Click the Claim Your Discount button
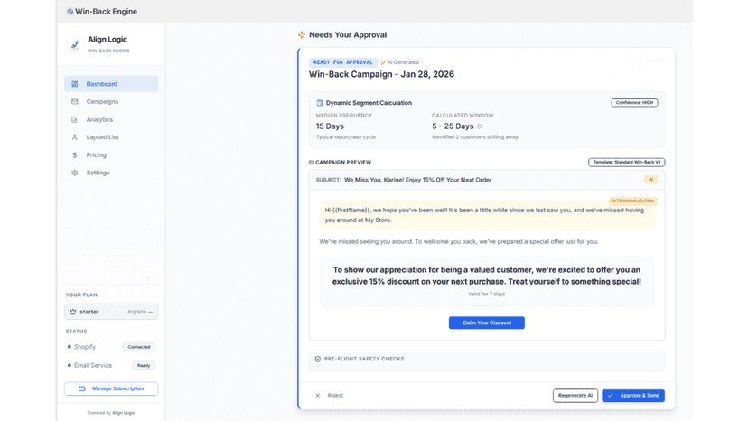 click(487, 323)
